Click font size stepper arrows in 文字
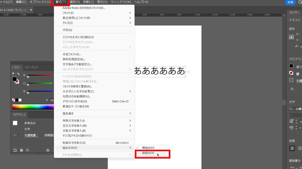The width and height of the screenshot is (302, 169). tap(296, 121)
